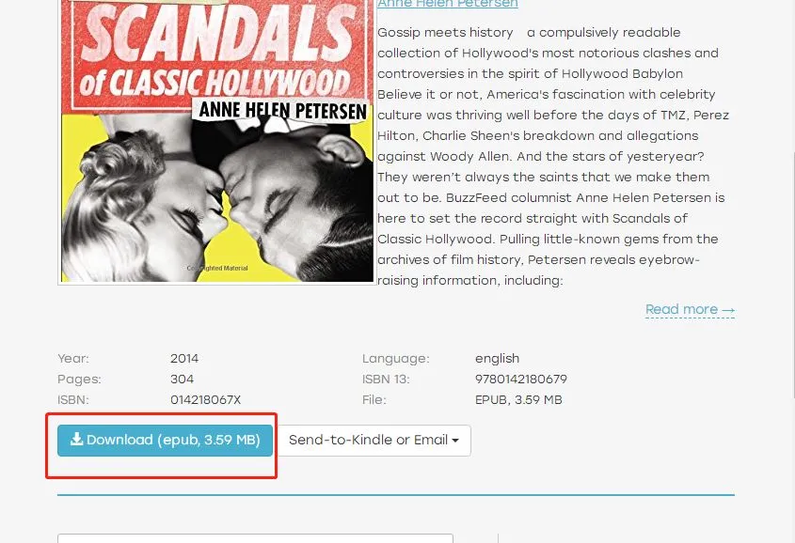The width and height of the screenshot is (795, 543).
Task: Click the Language value english
Action: pyautogui.click(x=497, y=358)
